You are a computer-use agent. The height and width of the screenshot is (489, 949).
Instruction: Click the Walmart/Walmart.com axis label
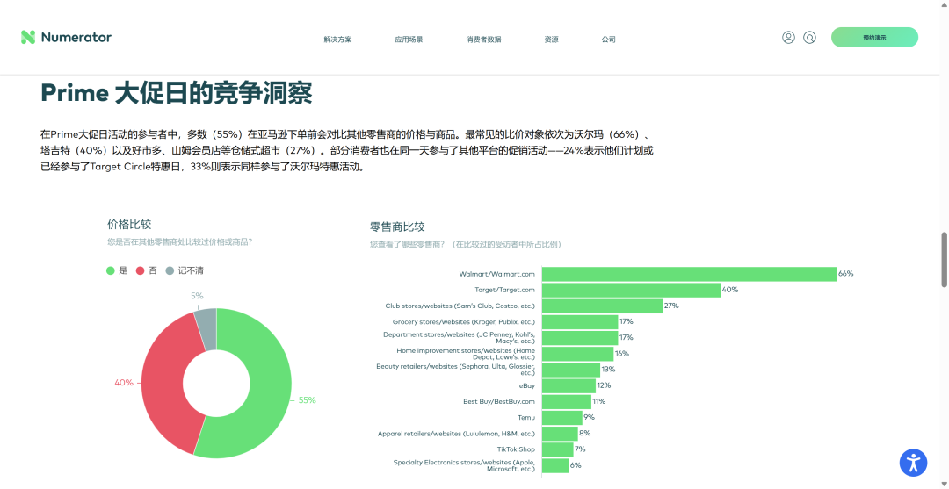pos(496,274)
